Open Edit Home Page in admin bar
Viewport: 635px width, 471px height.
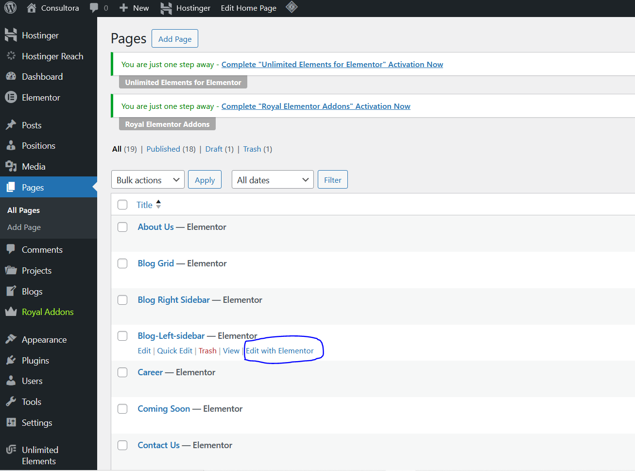coord(248,8)
